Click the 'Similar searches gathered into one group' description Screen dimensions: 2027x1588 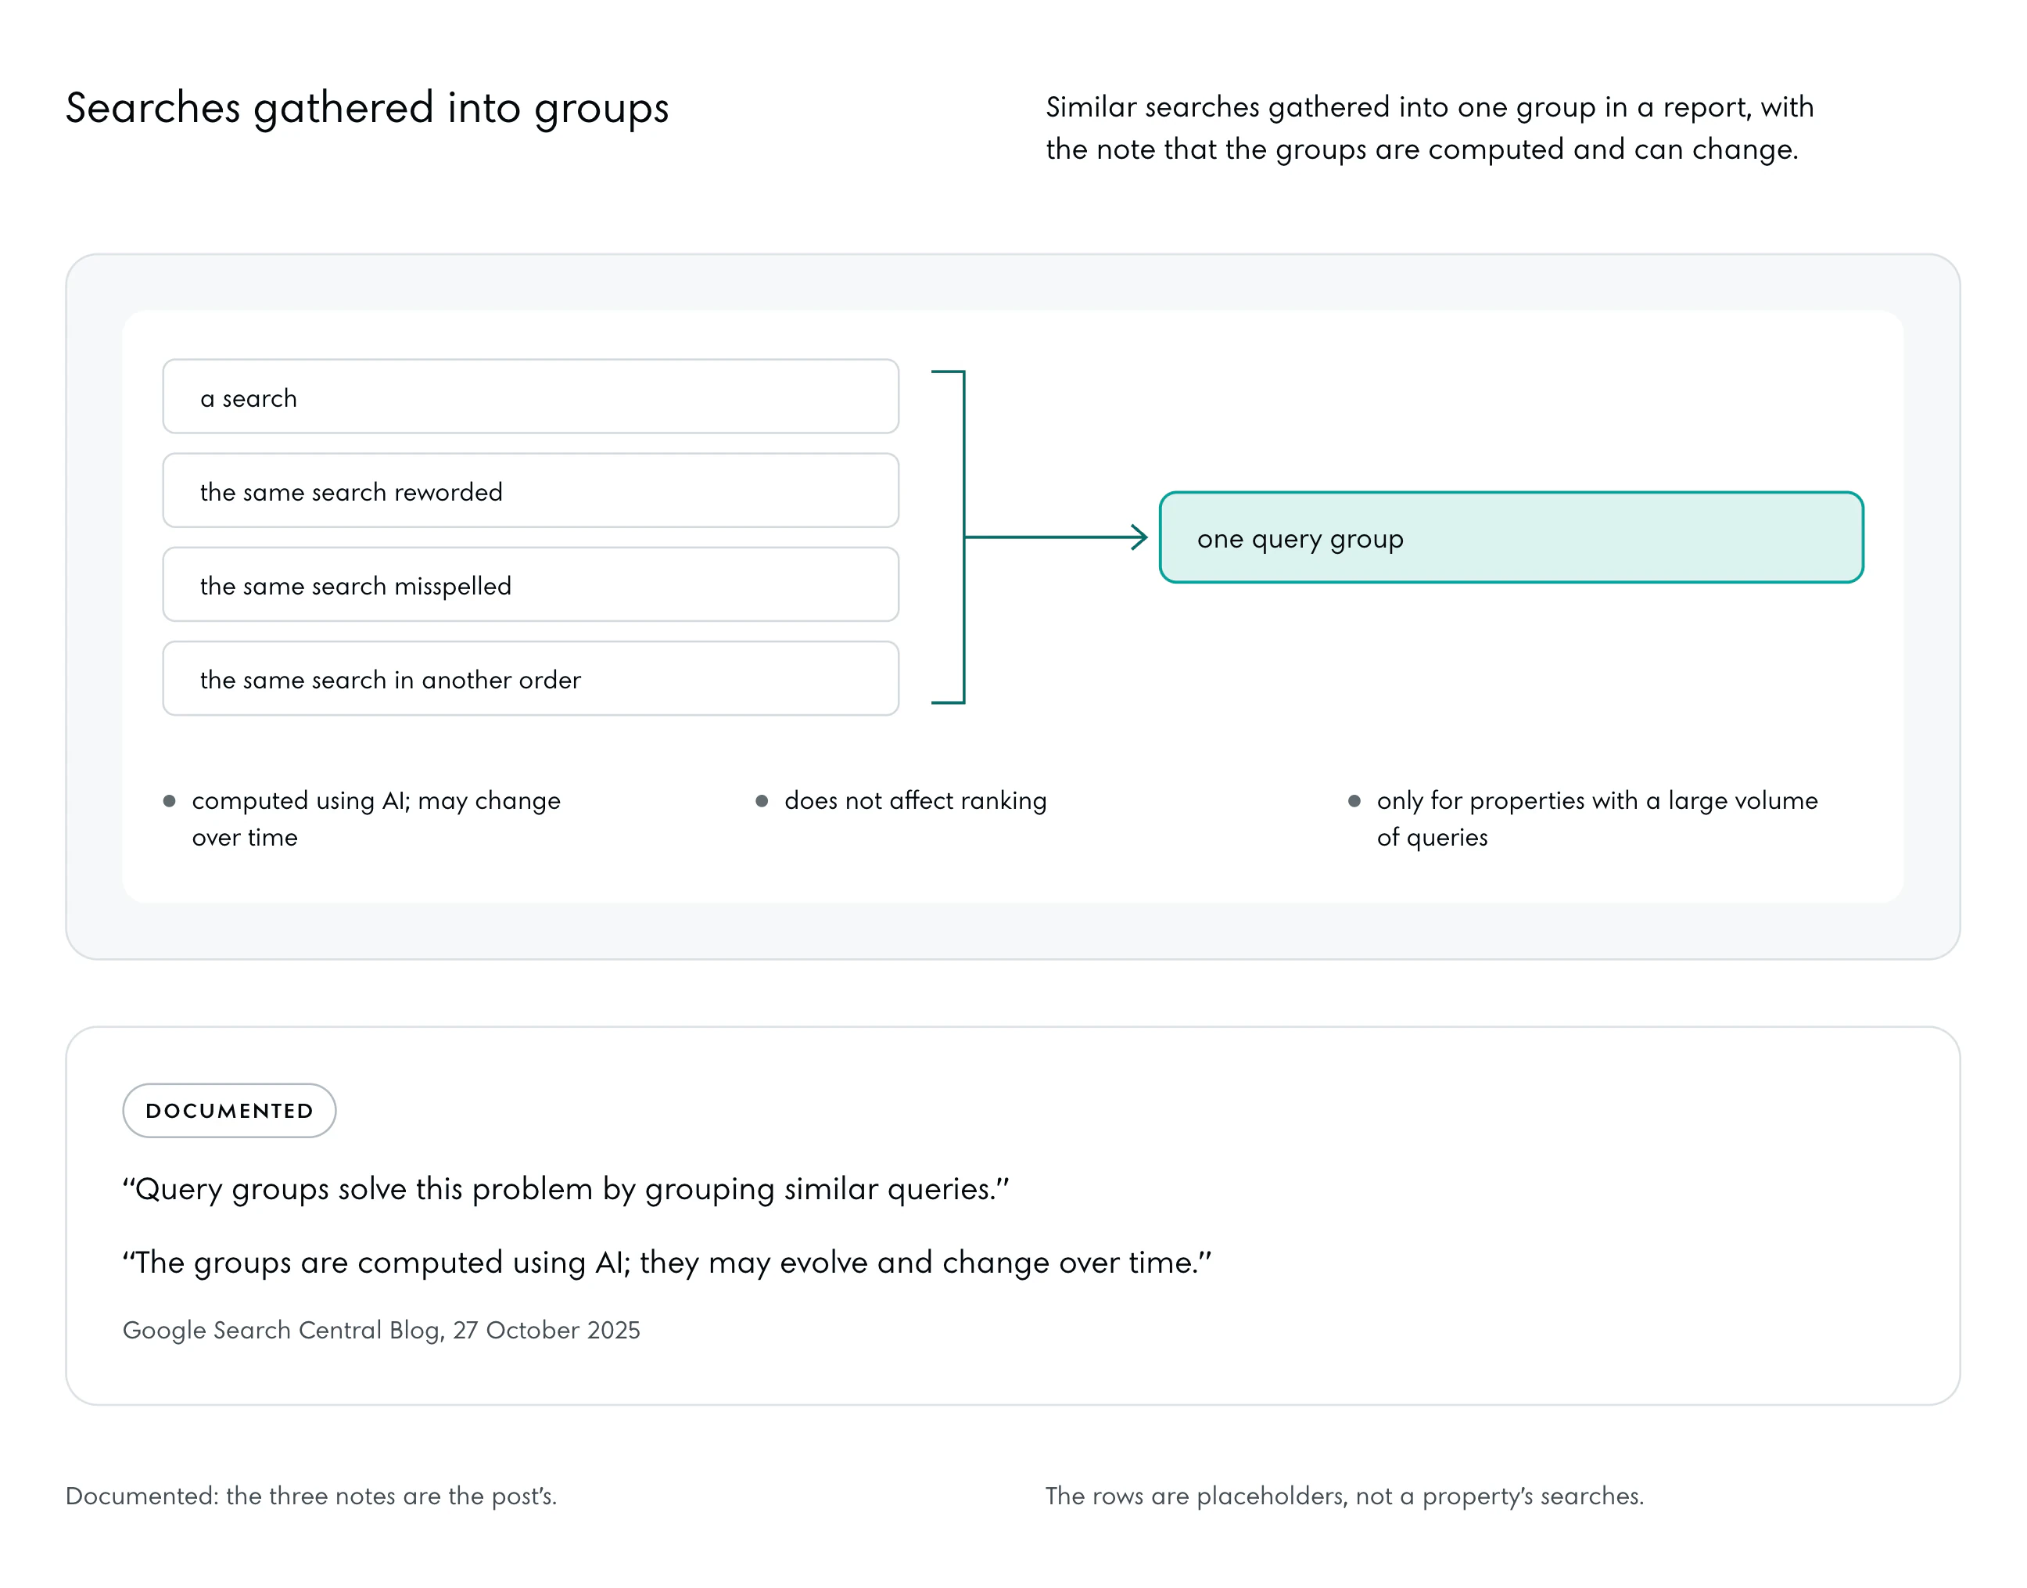pos(1430,128)
